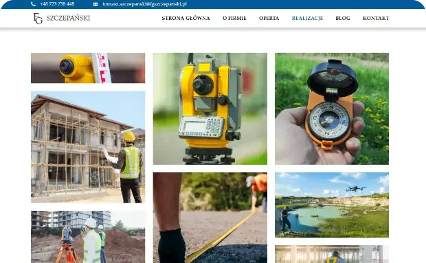Select the Realizacje menu item
426x263 pixels.
click(307, 18)
